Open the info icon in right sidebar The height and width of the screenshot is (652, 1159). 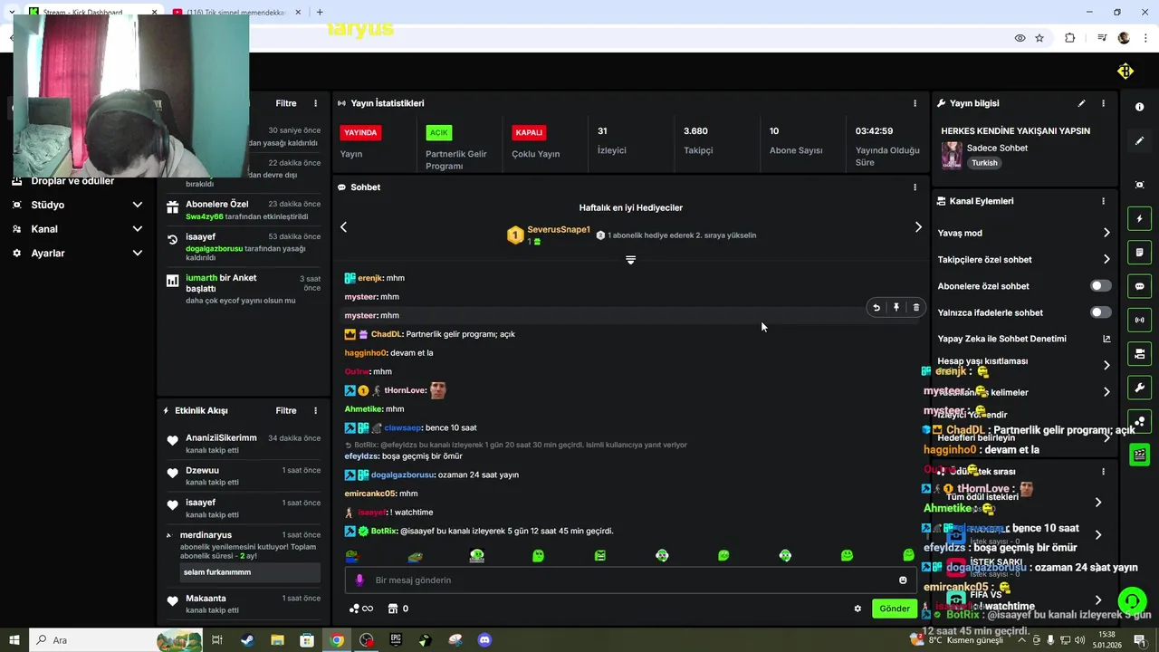pos(1139,107)
